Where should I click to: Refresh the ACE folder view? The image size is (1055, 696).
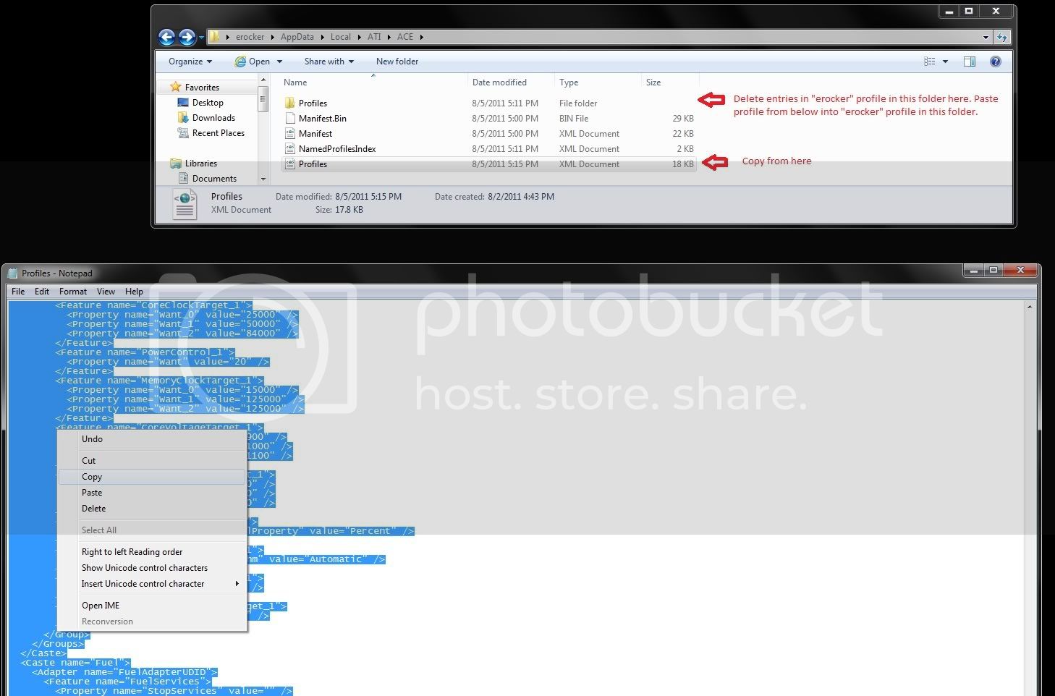coord(1002,37)
